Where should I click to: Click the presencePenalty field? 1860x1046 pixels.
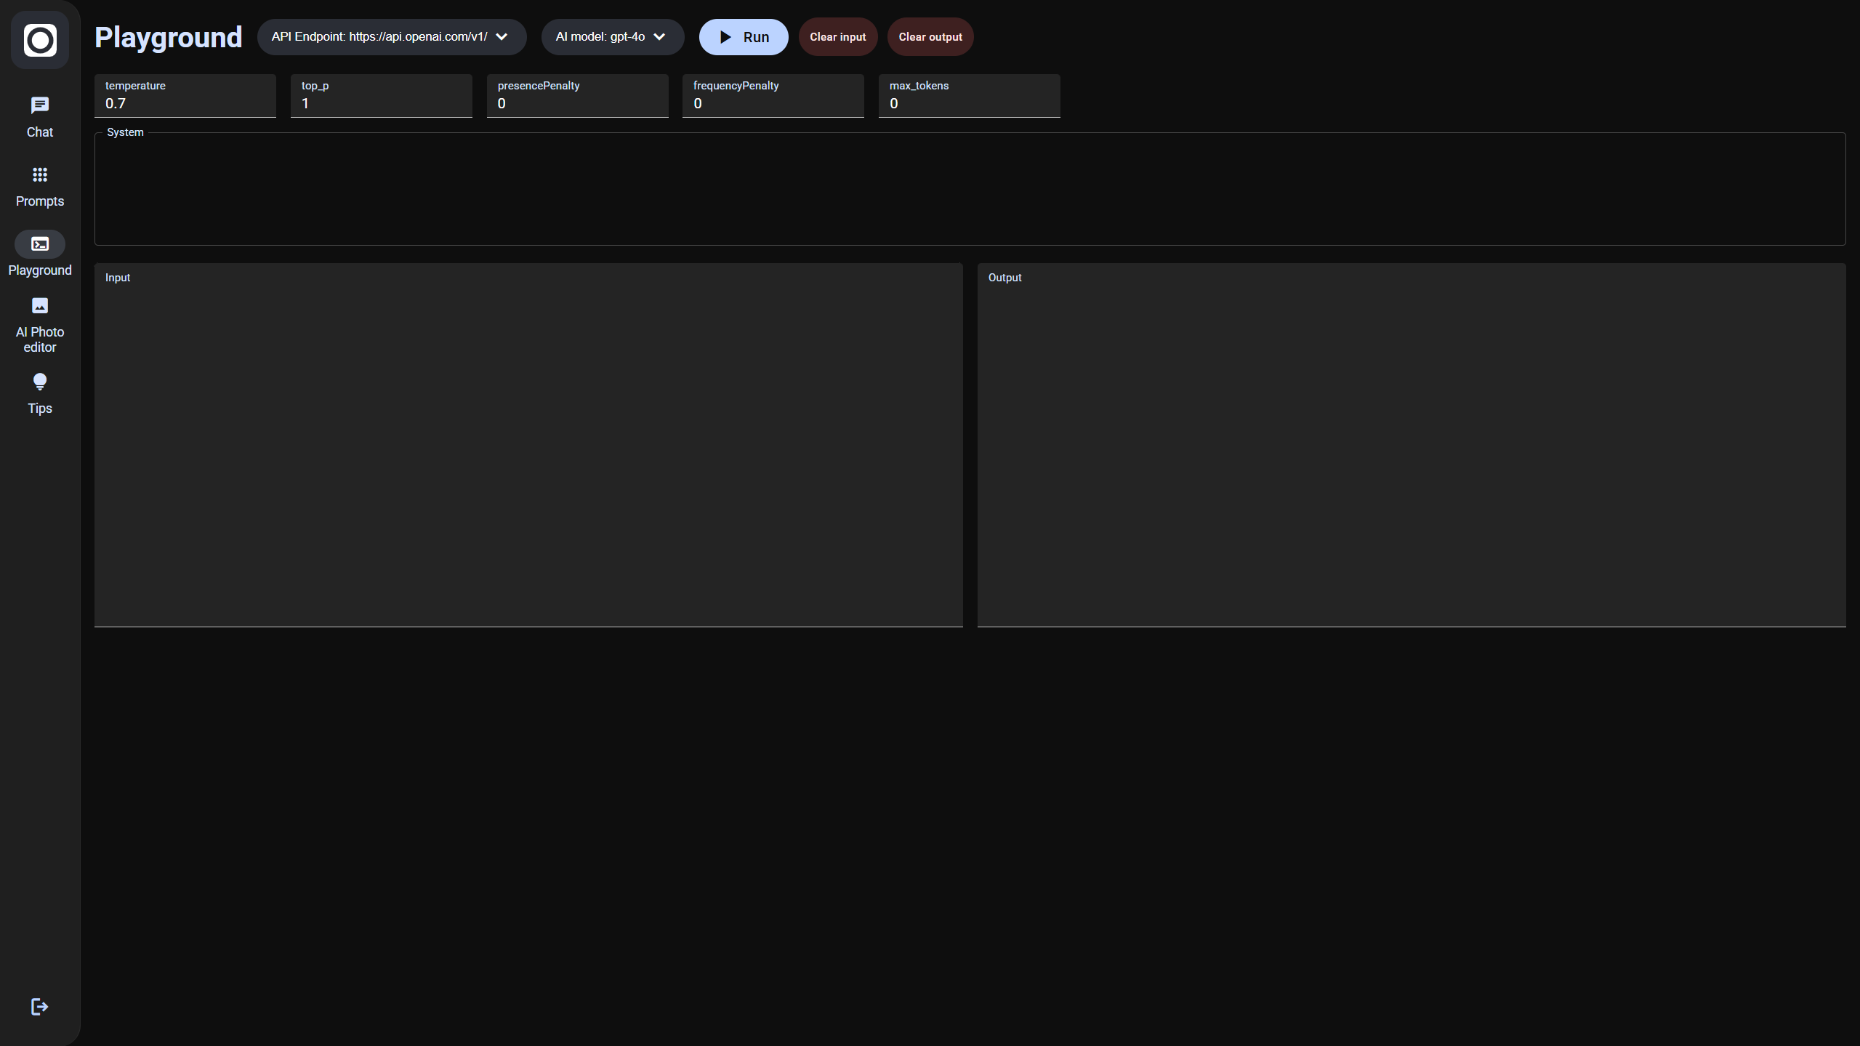pyautogui.click(x=577, y=103)
